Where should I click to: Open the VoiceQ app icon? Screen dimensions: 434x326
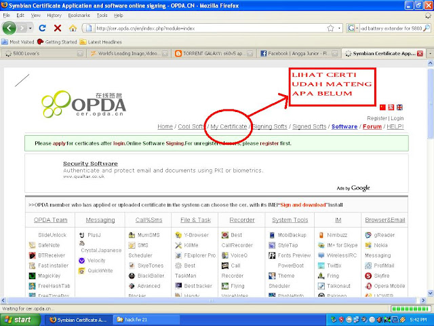(225, 255)
